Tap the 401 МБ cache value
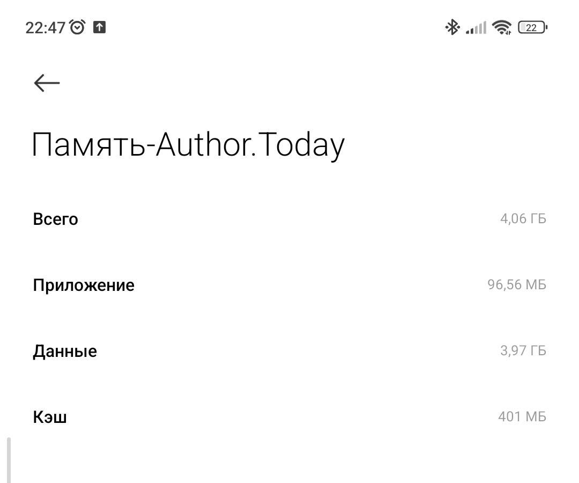Image resolution: width=579 pixels, height=483 pixels. click(x=522, y=417)
